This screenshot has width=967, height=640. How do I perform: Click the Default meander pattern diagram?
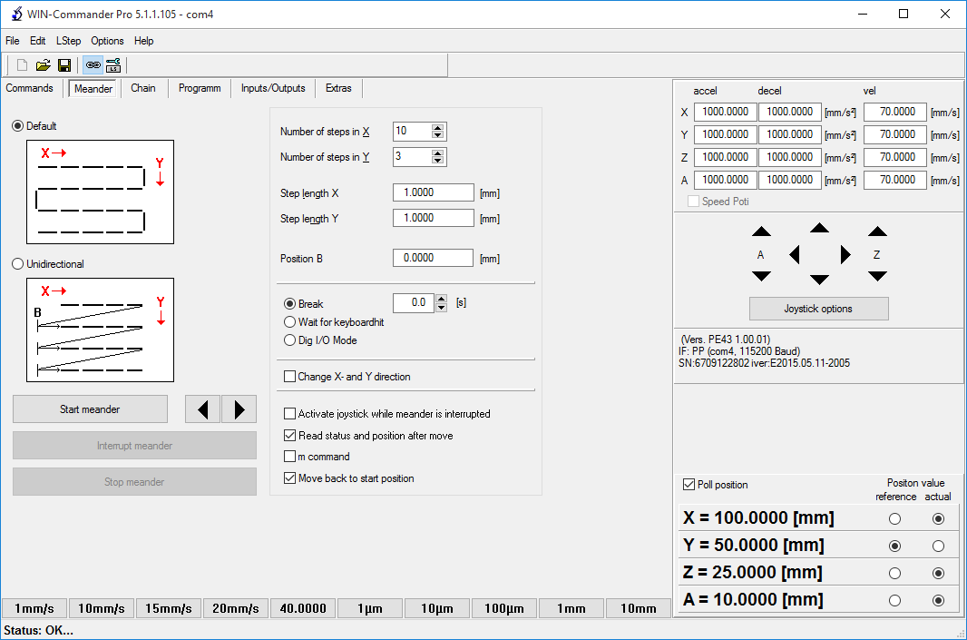click(x=100, y=192)
